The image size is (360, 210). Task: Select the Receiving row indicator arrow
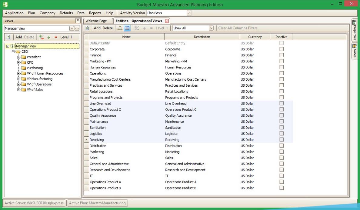point(87,139)
